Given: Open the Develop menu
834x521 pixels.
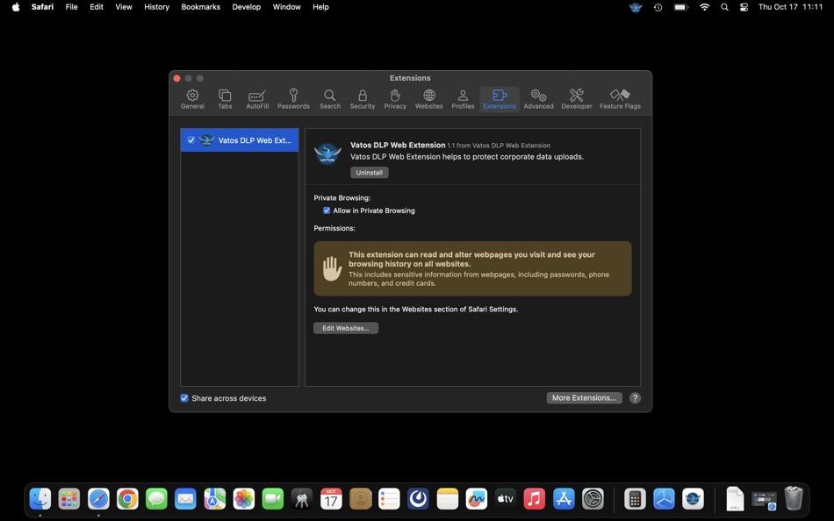Looking at the screenshot, I should tap(247, 7).
